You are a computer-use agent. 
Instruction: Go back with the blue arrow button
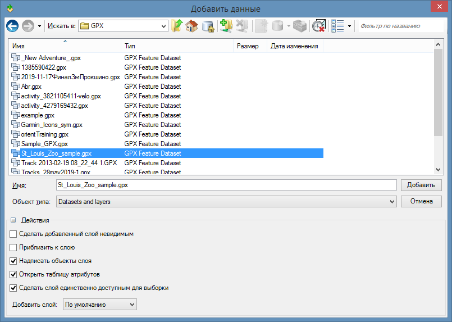pyautogui.click(x=12, y=26)
